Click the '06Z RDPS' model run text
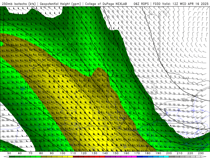Screen dimensions: 210x158 coord(141,4)
